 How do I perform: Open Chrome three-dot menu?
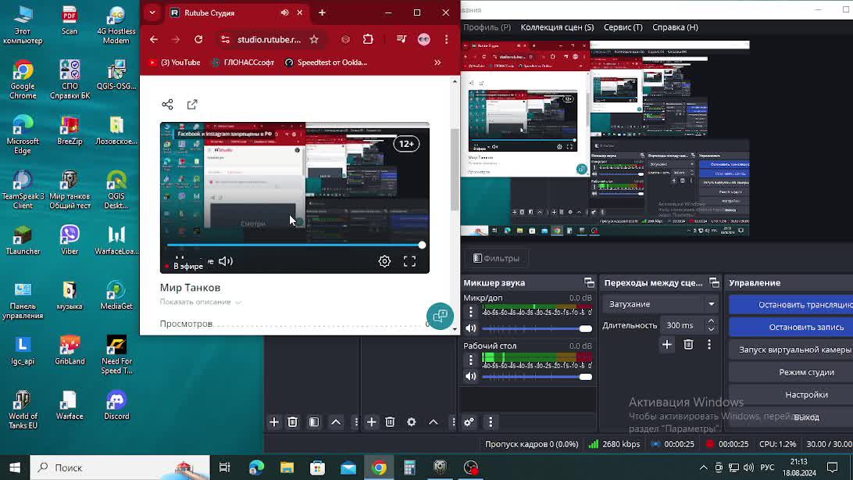(x=447, y=39)
